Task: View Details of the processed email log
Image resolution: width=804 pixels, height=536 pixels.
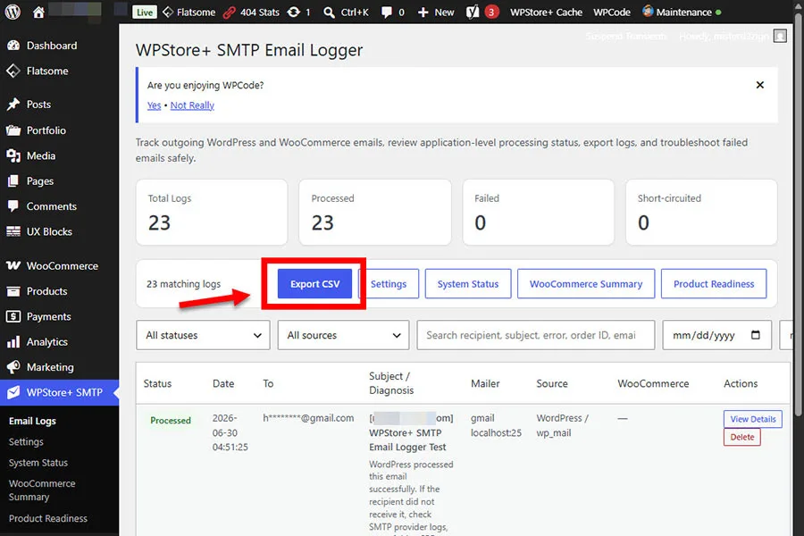Action: (x=753, y=419)
